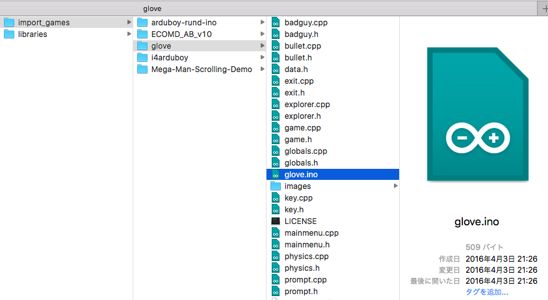This screenshot has height=300, width=548.
Task: Select the mainmenu.h file name
Action: [307, 245]
